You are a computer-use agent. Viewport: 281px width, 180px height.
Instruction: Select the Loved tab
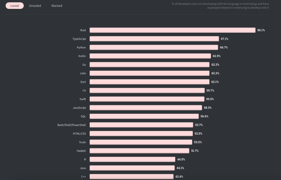point(15,6)
